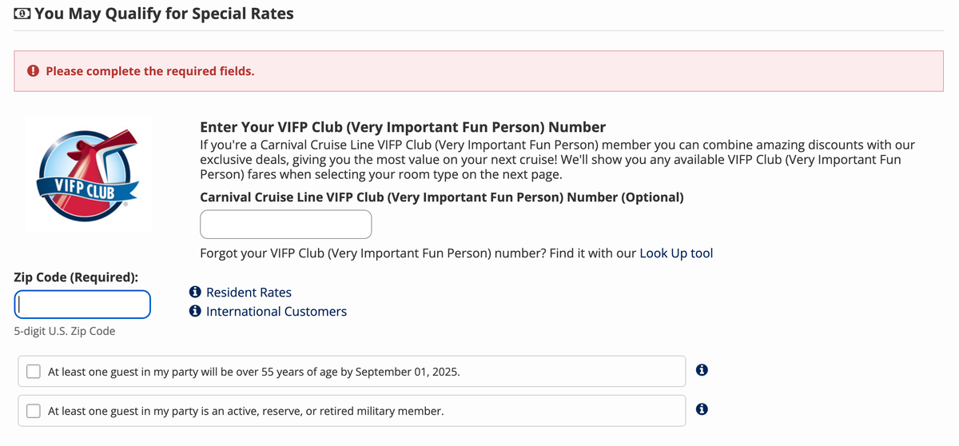Click the 'You May Qualify for Special Rates' heading

click(164, 14)
